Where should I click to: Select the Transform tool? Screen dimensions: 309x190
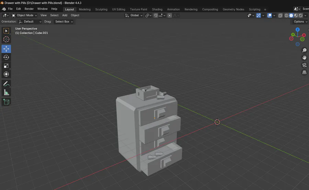[x=6, y=74]
